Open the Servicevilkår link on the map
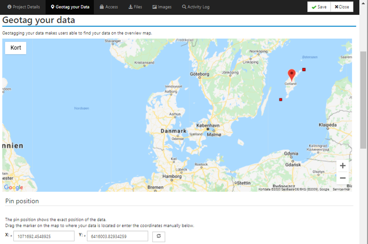Screen dimensions: 368x244 click(x=341, y=189)
